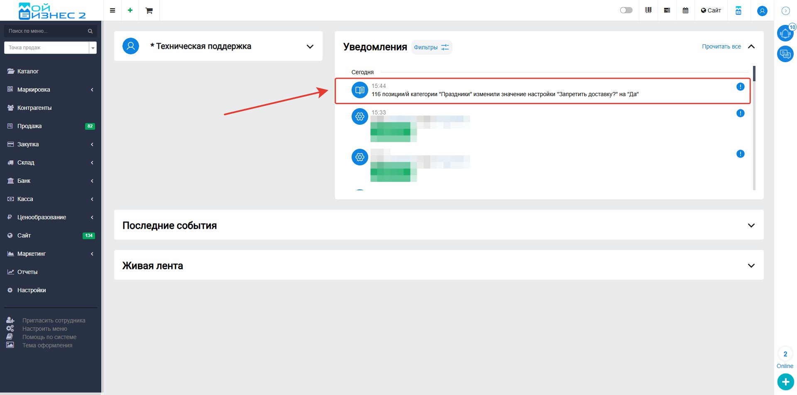797x395 pixels.
Task: Open the Отчеты menu item
Action: pos(27,272)
